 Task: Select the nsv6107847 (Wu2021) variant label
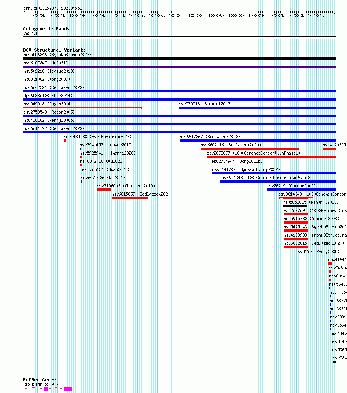coord(46,63)
